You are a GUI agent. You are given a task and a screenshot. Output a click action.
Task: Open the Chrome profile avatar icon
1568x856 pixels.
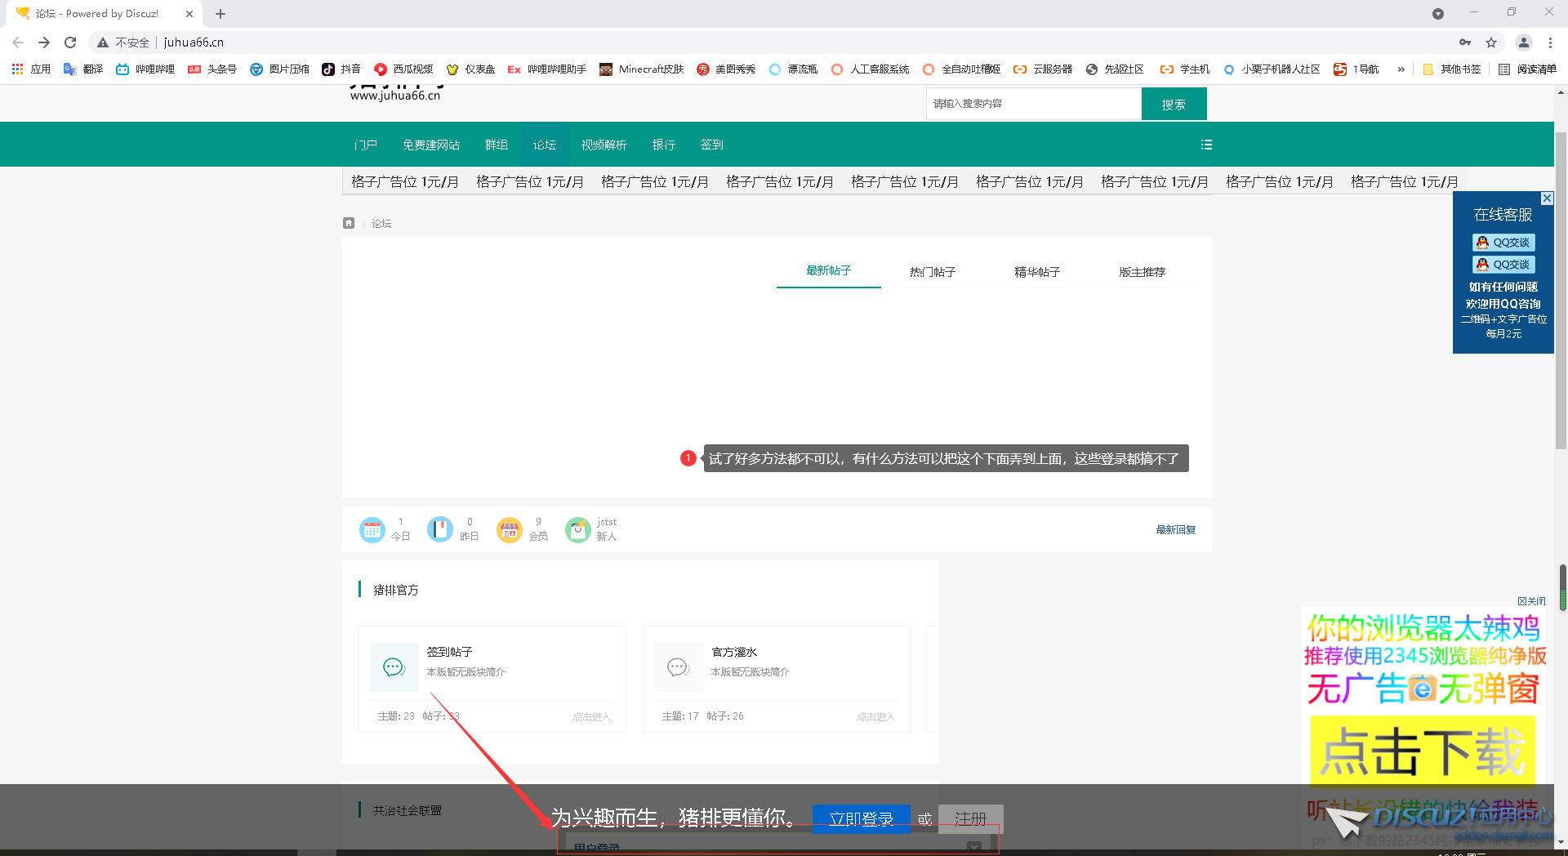pos(1523,42)
